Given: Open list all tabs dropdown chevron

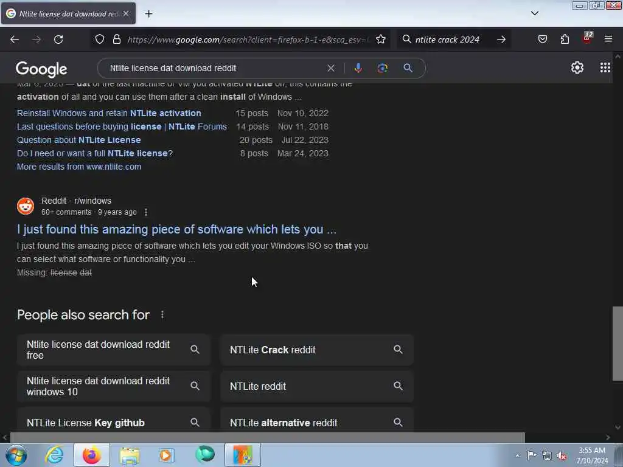Looking at the screenshot, I should click(x=535, y=13).
